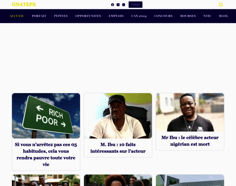
Task: Open 'Si vous n'arrêtez pas ces 05 habitudes' article
Action: (x=46, y=154)
